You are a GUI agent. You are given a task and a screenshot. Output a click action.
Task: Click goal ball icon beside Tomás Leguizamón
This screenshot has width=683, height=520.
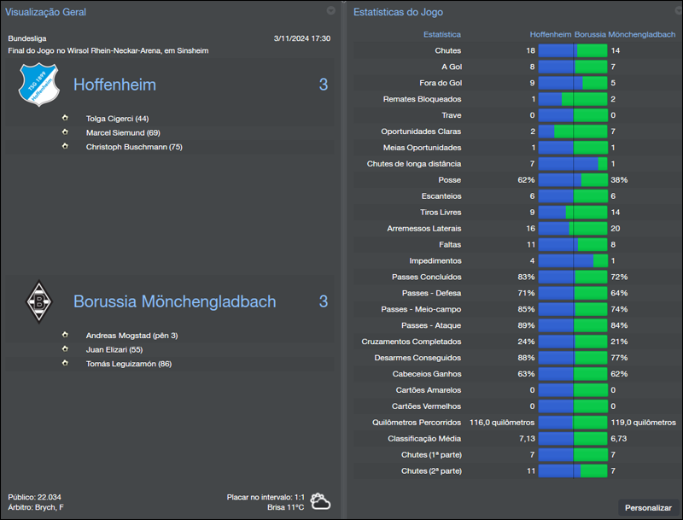click(64, 364)
